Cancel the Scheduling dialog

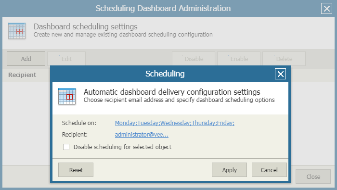click(269, 170)
